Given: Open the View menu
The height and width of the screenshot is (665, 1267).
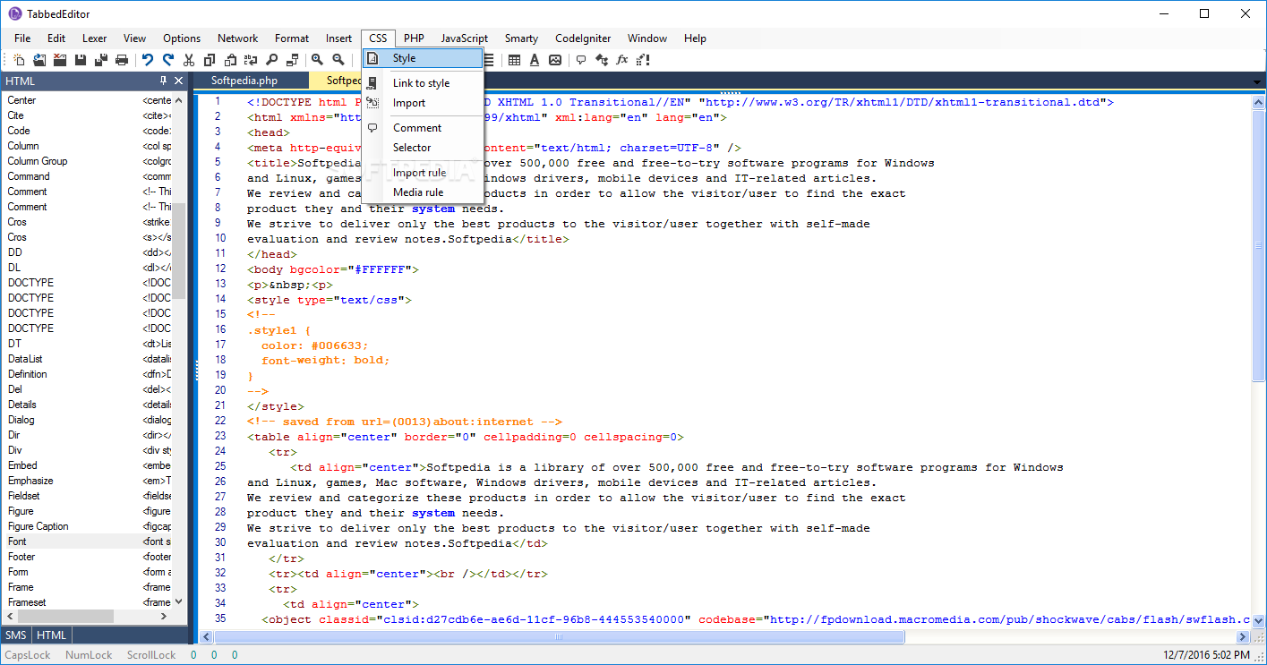Looking at the screenshot, I should pyautogui.click(x=134, y=38).
